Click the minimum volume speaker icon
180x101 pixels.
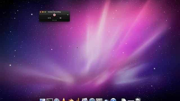point(48,18)
